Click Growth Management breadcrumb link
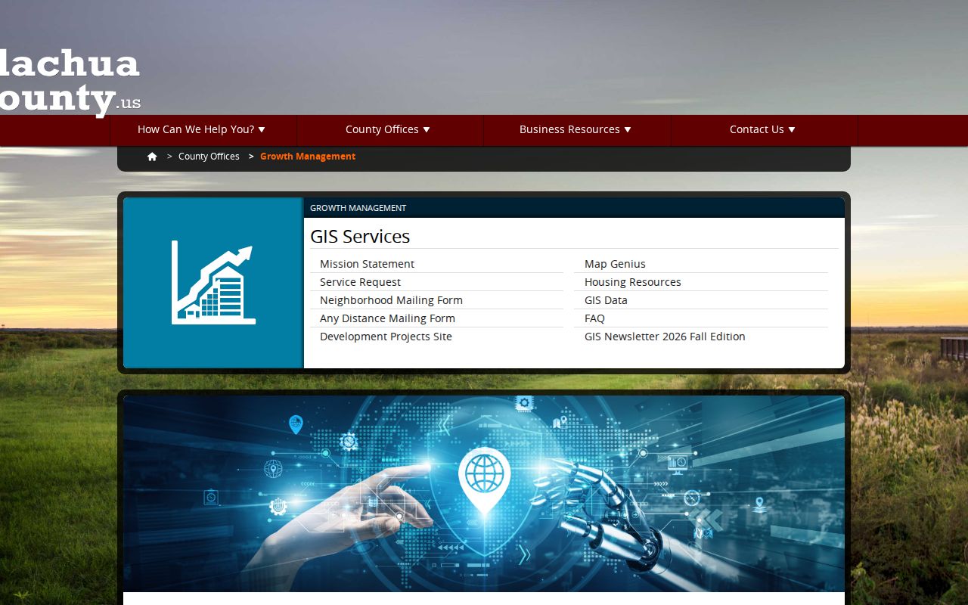This screenshot has height=605, width=968. tap(308, 157)
